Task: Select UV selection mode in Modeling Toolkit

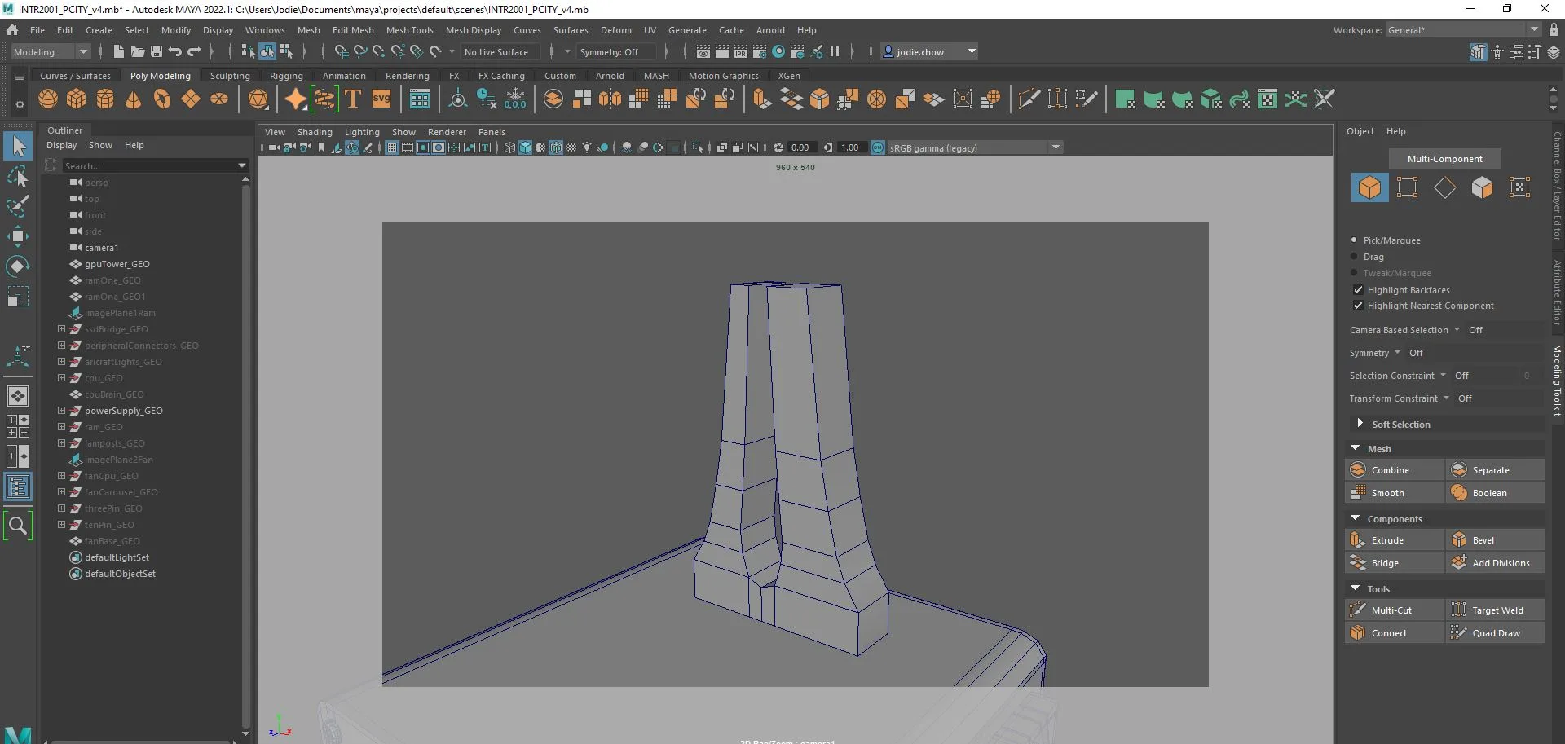Action: coord(1519,187)
